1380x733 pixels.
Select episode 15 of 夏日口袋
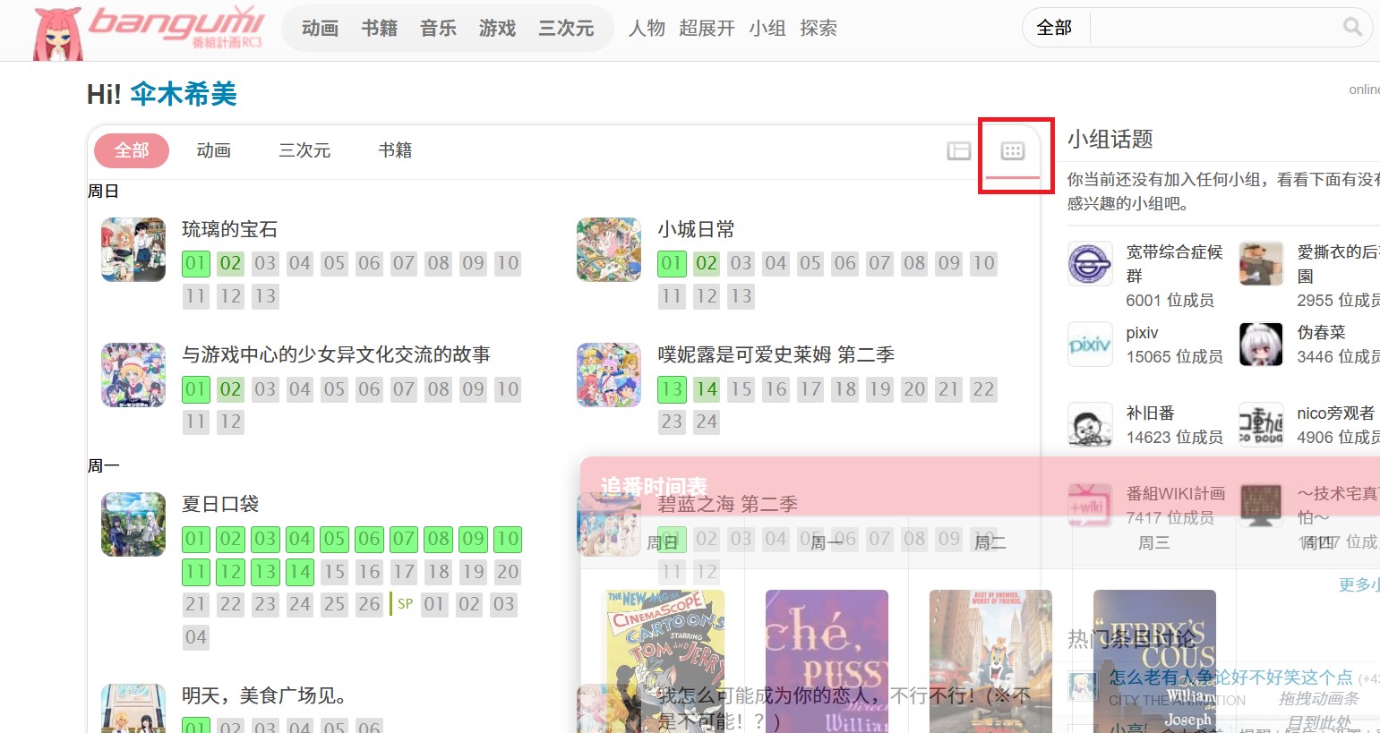click(334, 572)
